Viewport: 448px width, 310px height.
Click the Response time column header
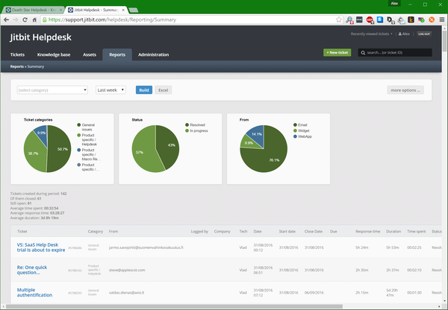click(x=367, y=231)
